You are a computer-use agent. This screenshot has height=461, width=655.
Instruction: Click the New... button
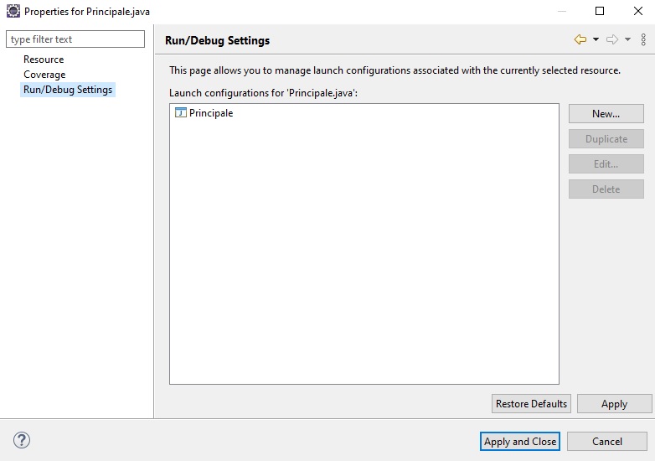(606, 114)
